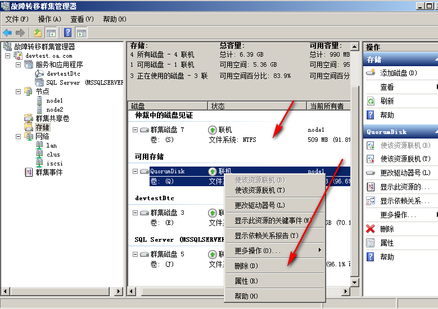Screen dimensions: 438x309
Task: Click right arrow of storage pane horizontal scrollbar
Action: (346, 292)
